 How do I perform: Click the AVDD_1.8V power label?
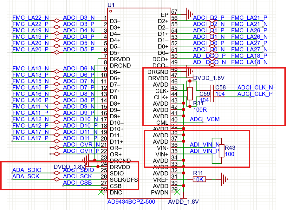(x=183, y=202)
